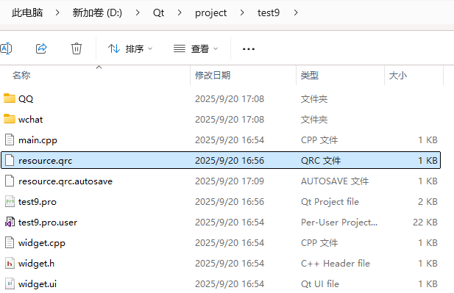Click the wchat row's 文件夹 type cell
The image size is (454, 293).
pos(314,120)
